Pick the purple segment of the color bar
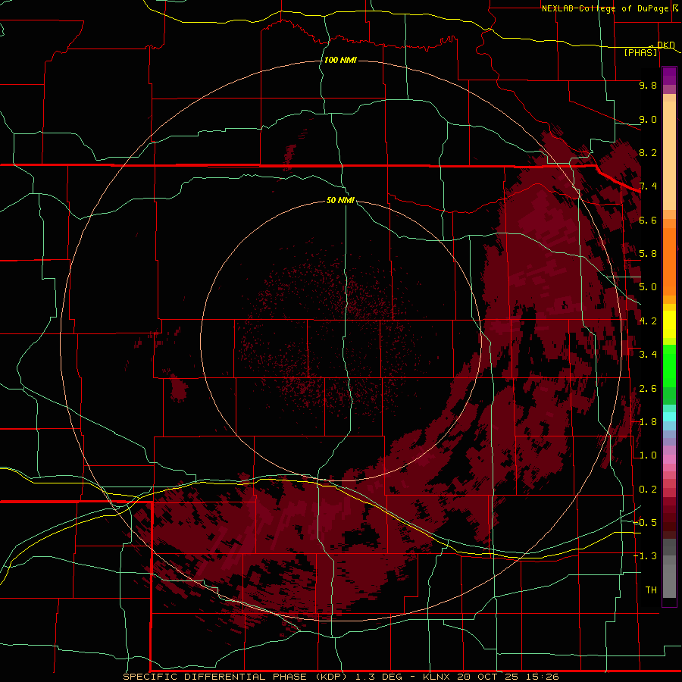The image size is (682, 682). pos(669,76)
